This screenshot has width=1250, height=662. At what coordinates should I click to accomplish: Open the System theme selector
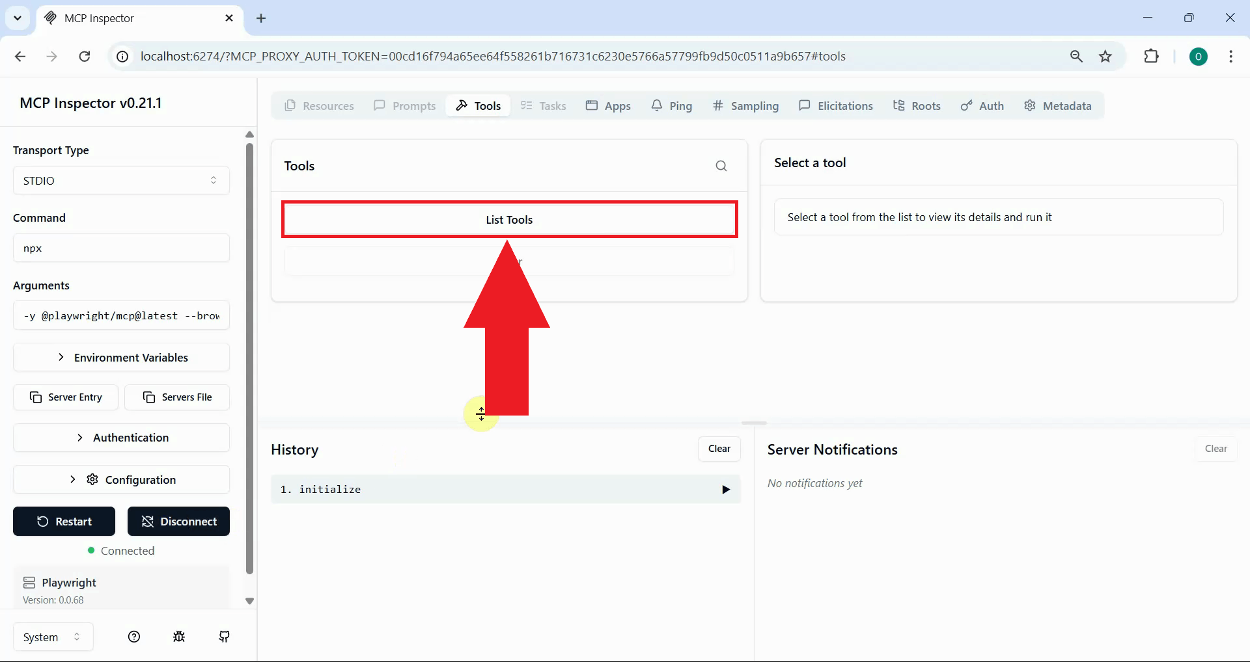click(51, 637)
